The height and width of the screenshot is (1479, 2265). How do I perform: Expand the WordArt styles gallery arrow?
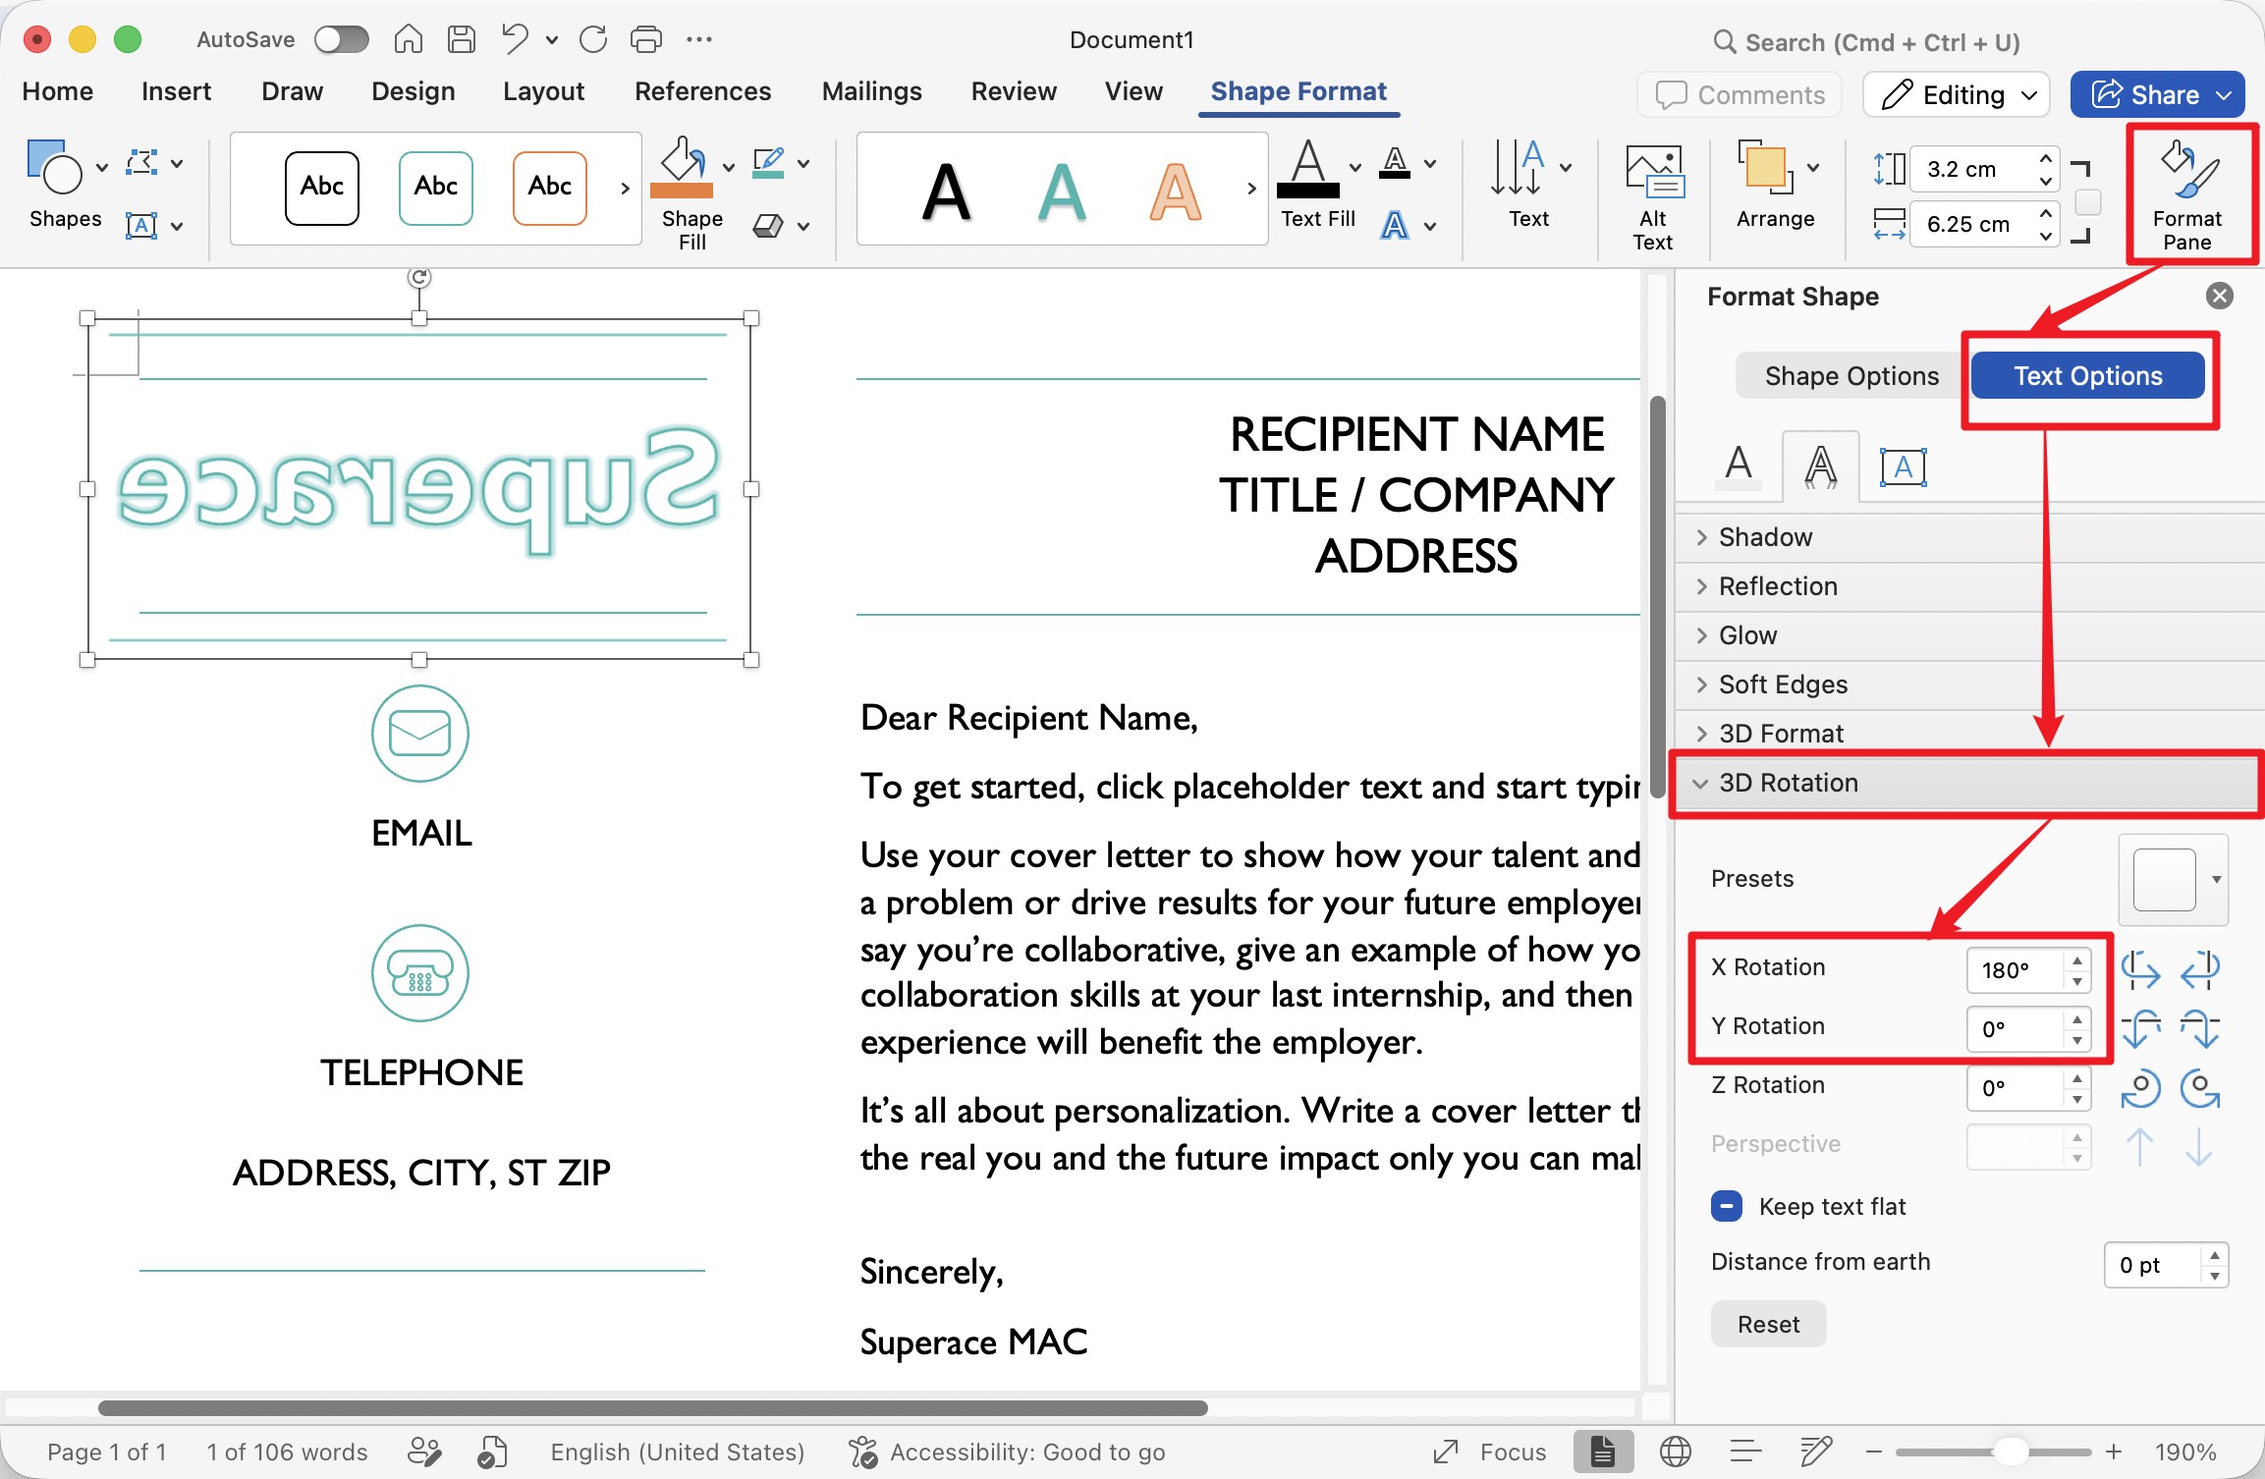point(1251,189)
